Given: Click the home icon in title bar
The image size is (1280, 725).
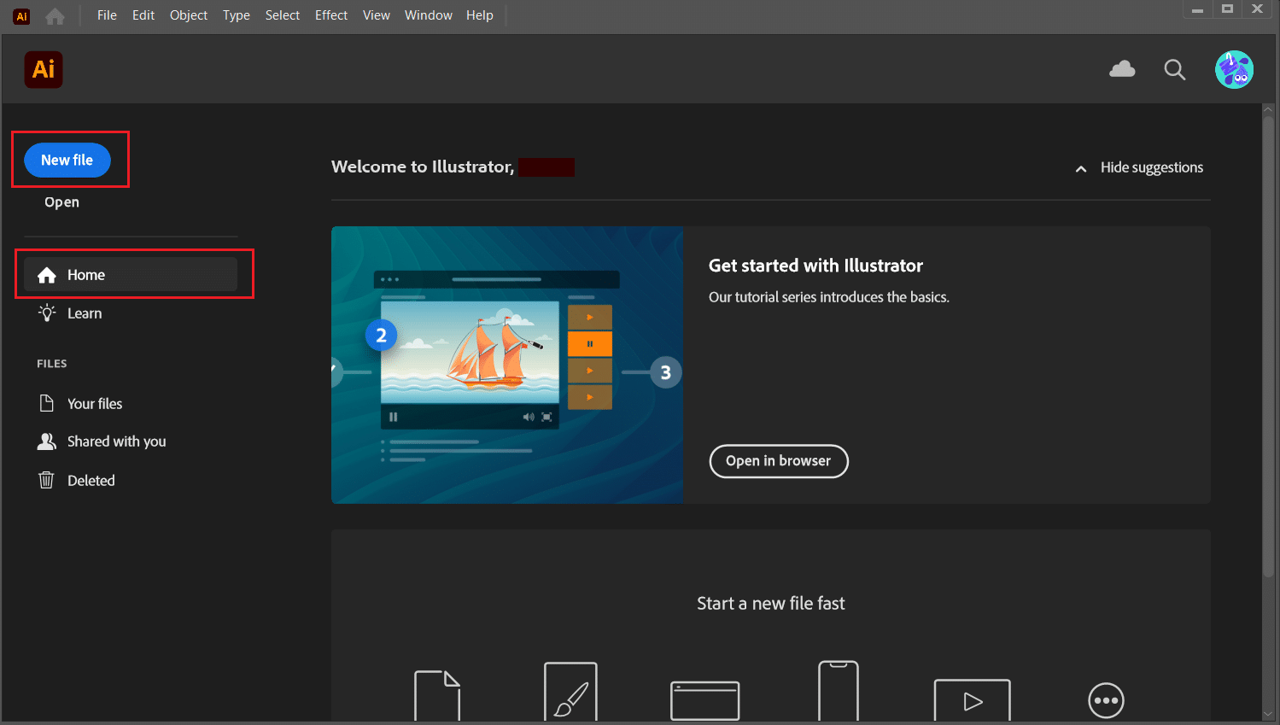Looking at the screenshot, I should pyautogui.click(x=55, y=16).
